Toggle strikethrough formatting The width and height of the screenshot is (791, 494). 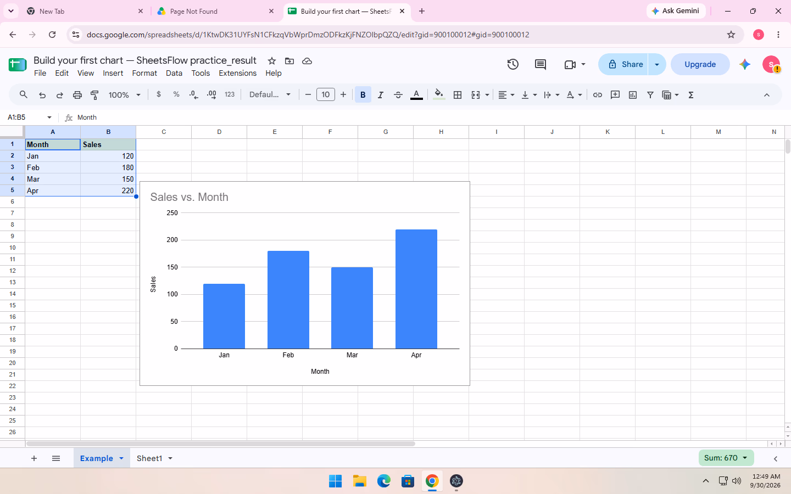(398, 95)
